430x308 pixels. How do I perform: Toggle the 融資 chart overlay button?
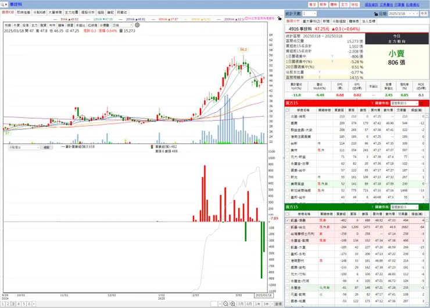click(44, 25)
